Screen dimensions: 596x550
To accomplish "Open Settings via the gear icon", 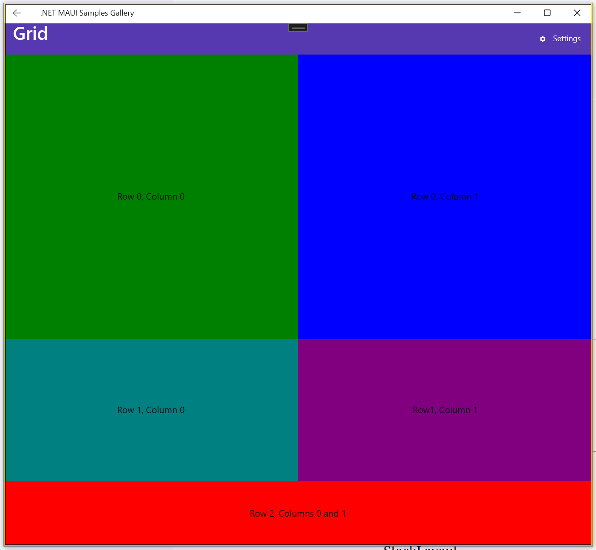I will [x=542, y=39].
